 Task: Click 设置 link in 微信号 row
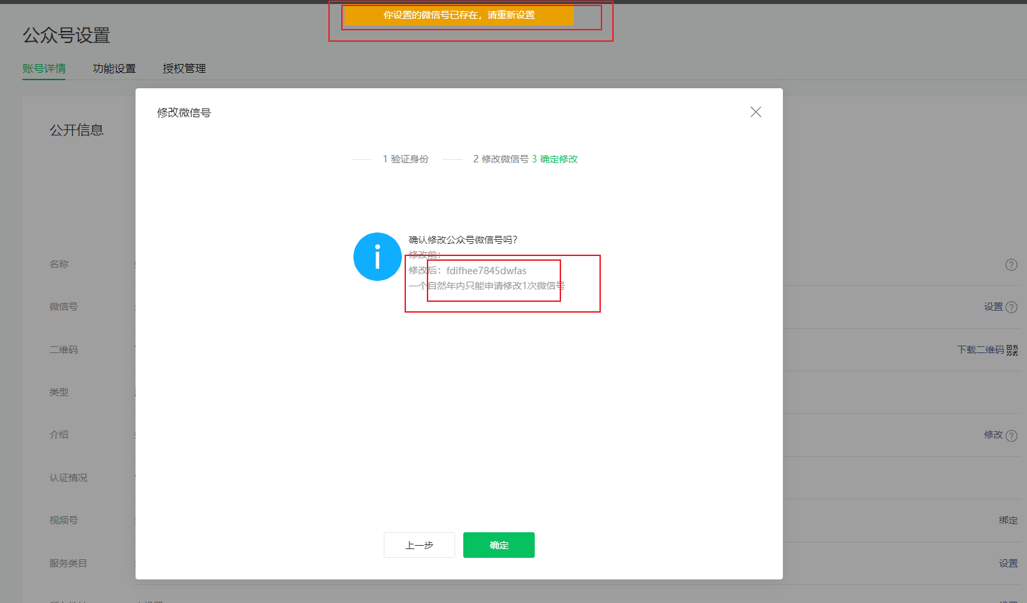tap(993, 307)
